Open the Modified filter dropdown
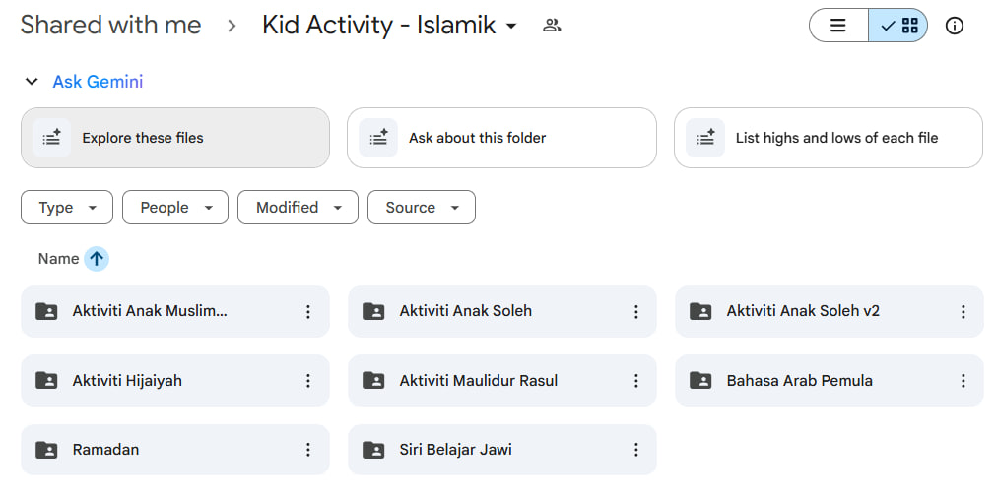 coord(298,208)
